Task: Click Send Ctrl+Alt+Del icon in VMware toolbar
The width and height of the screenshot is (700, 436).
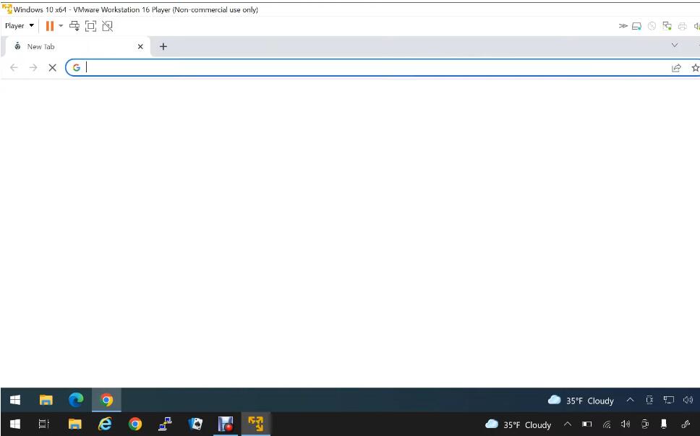Action: click(x=74, y=26)
